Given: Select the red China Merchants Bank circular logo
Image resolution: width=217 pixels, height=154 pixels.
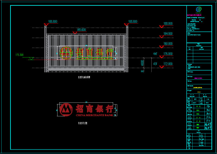Looking at the screenshot, I should [66, 110].
